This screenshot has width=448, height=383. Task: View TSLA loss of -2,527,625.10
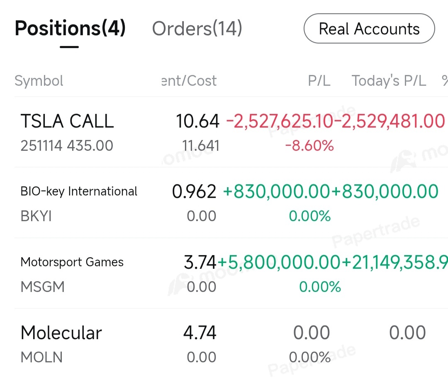click(x=280, y=121)
